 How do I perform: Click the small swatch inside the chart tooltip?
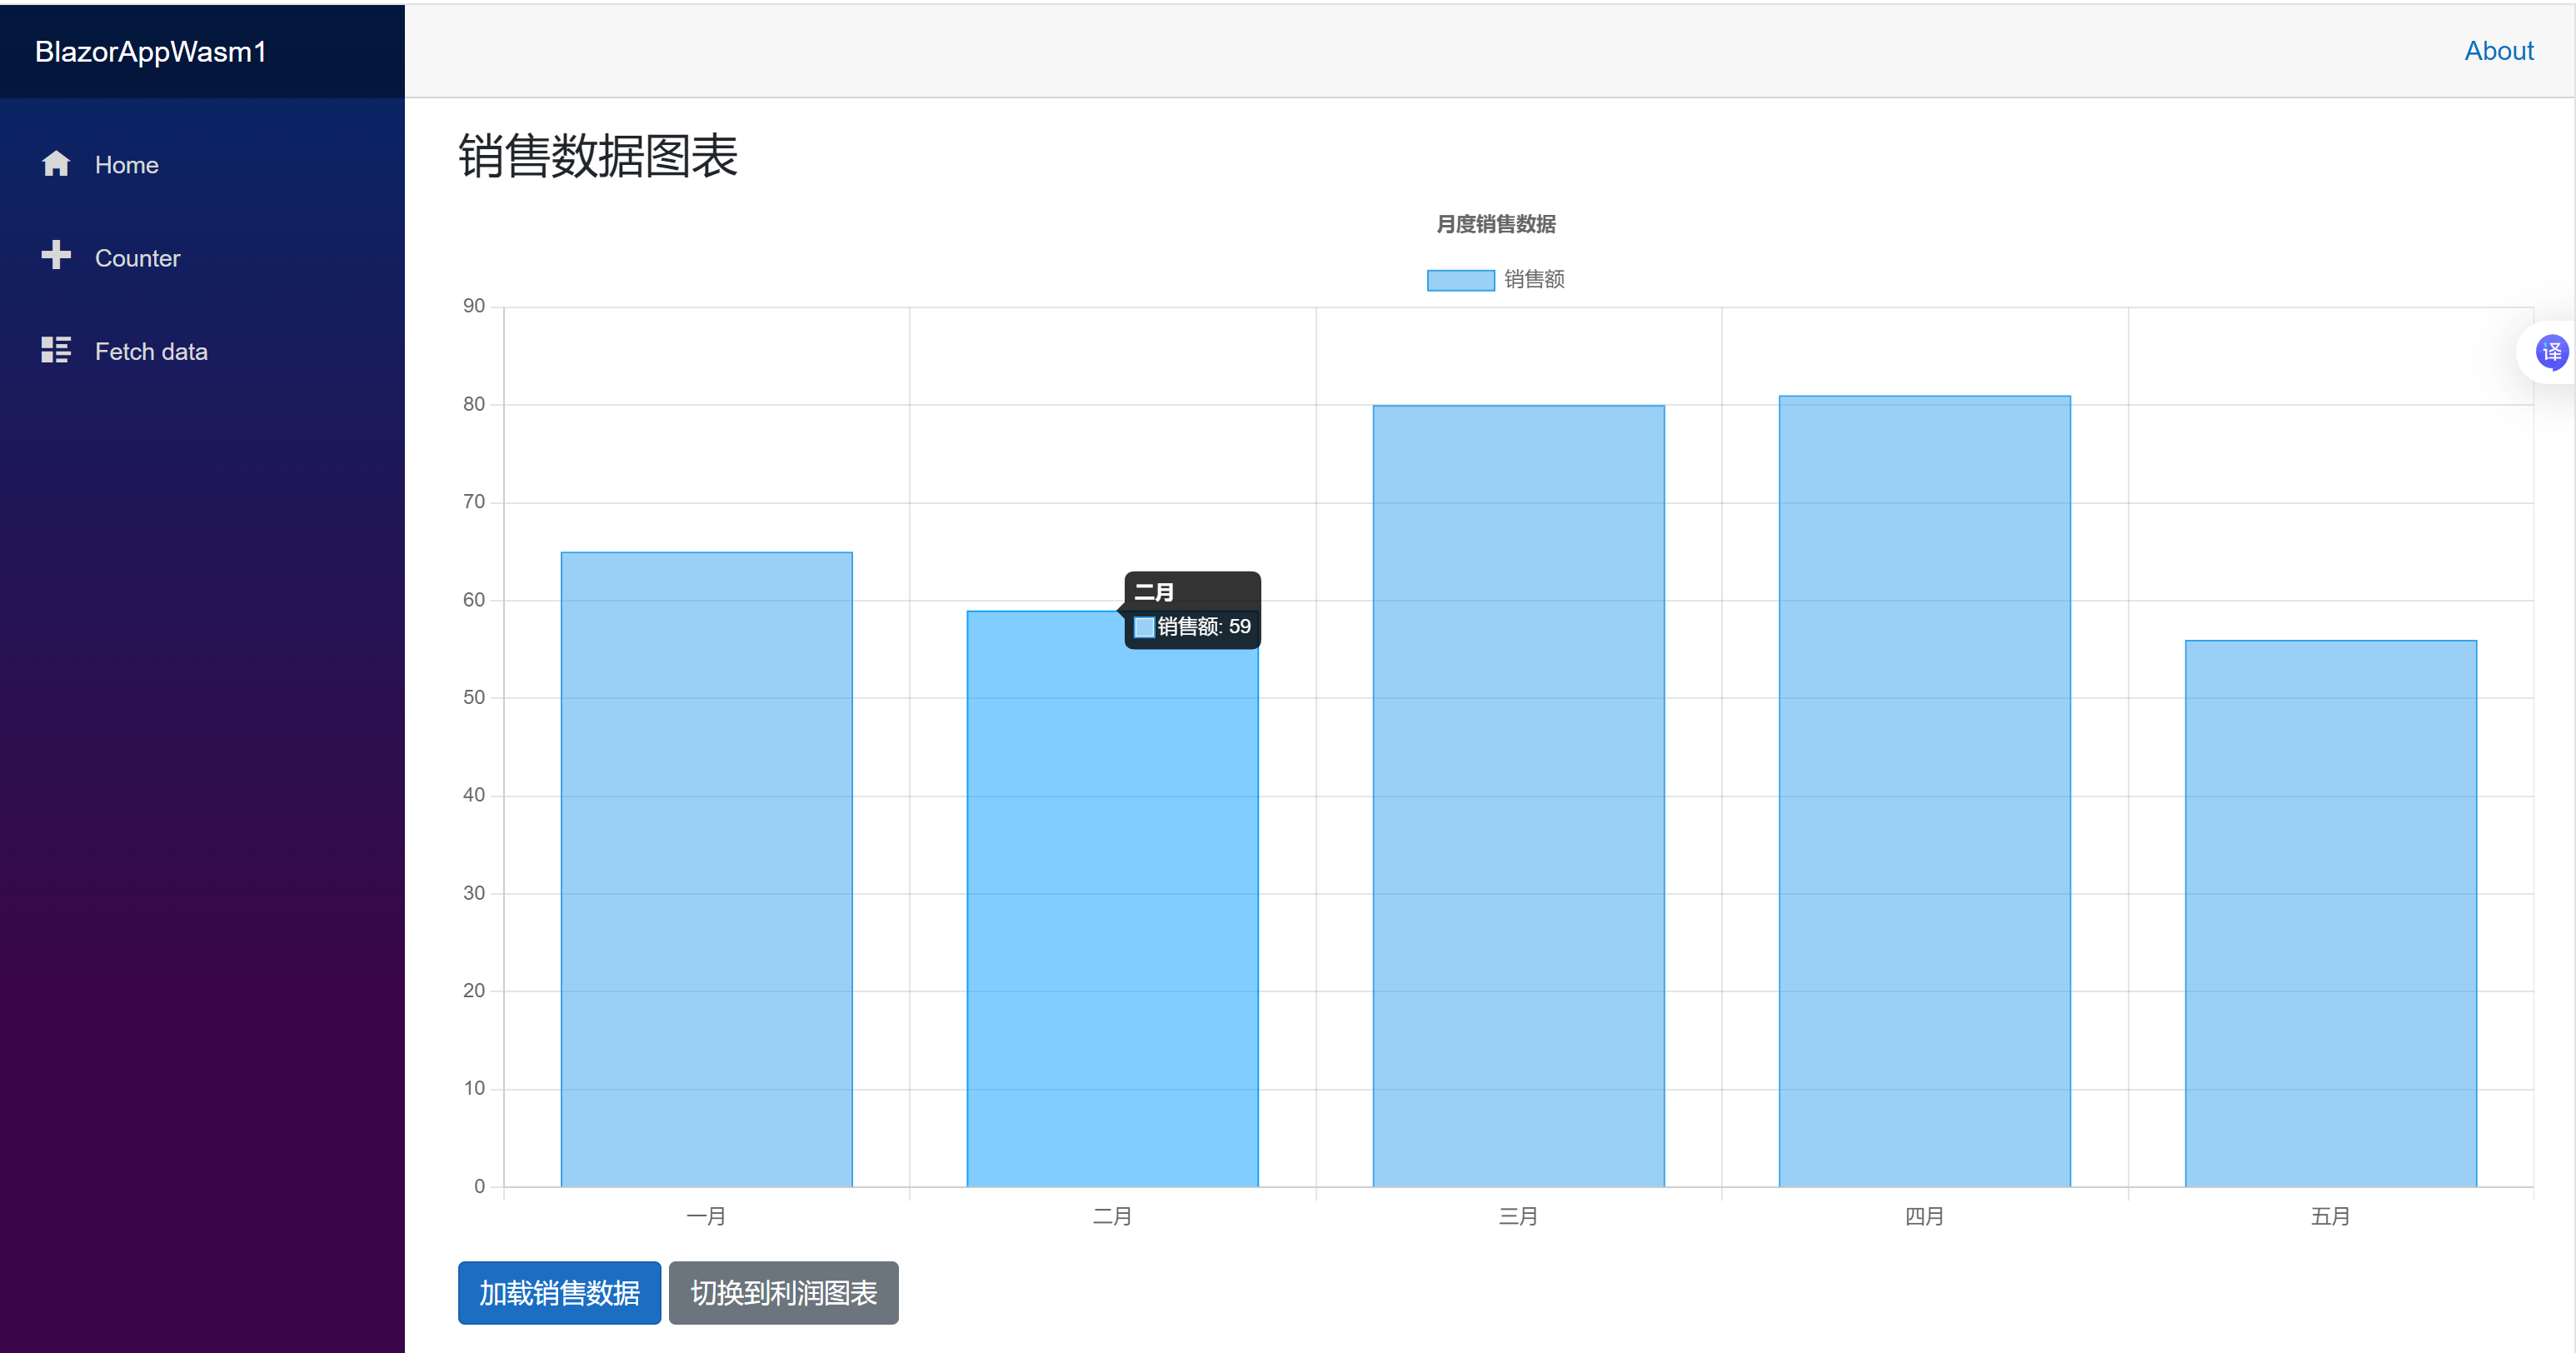tap(1144, 627)
